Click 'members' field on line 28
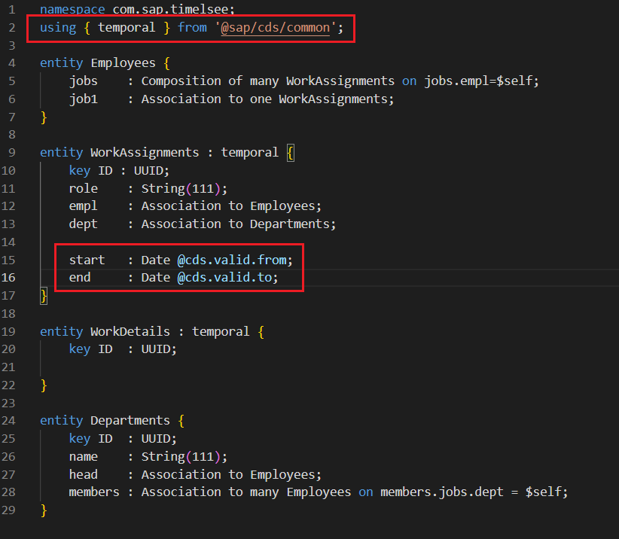The image size is (619, 539). point(94,492)
